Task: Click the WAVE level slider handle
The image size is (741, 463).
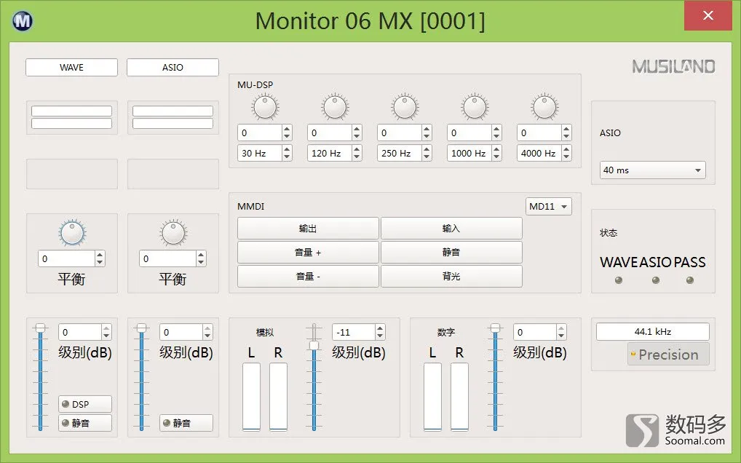Action: click(41, 328)
